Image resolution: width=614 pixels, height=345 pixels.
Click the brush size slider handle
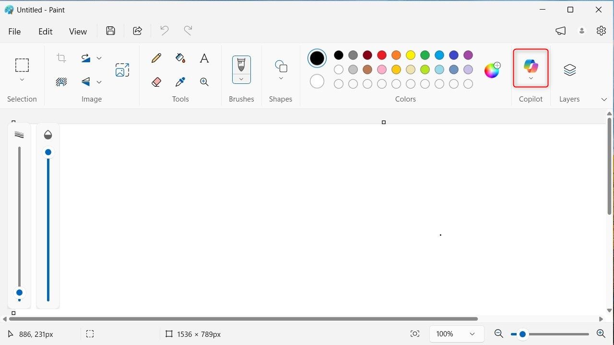[19, 292]
